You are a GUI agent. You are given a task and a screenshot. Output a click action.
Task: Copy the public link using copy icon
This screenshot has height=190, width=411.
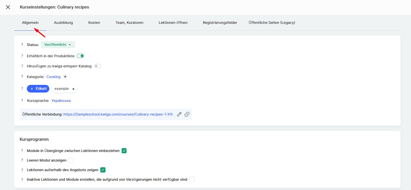pos(187,114)
